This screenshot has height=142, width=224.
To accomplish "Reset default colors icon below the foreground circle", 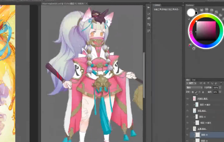I will coord(189,19).
